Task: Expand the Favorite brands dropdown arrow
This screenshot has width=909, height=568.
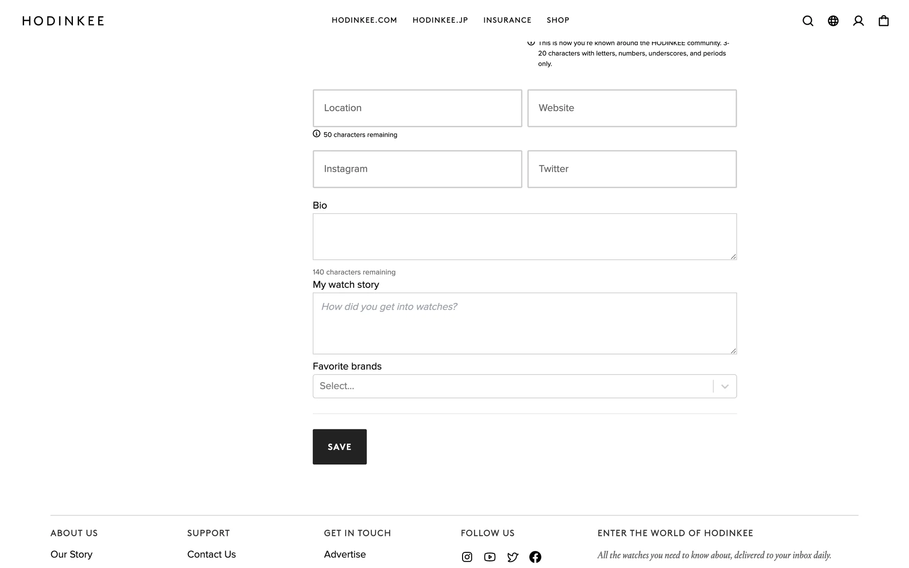Action: (x=724, y=386)
